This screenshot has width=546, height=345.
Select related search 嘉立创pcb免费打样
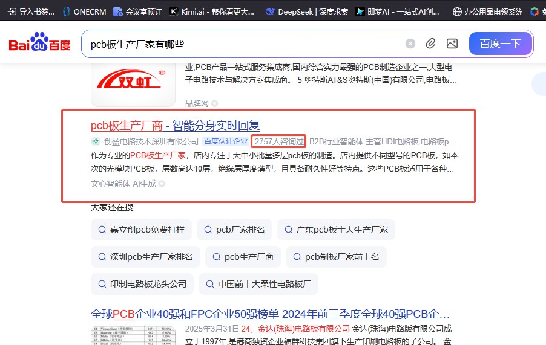click(x=142, y=230)
